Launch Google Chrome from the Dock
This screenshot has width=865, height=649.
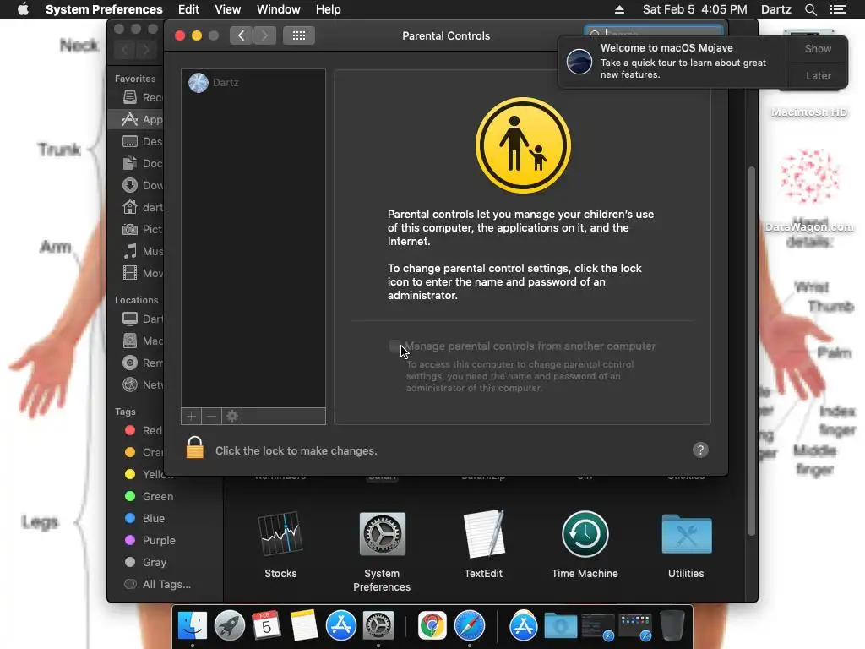coord(432,626)
